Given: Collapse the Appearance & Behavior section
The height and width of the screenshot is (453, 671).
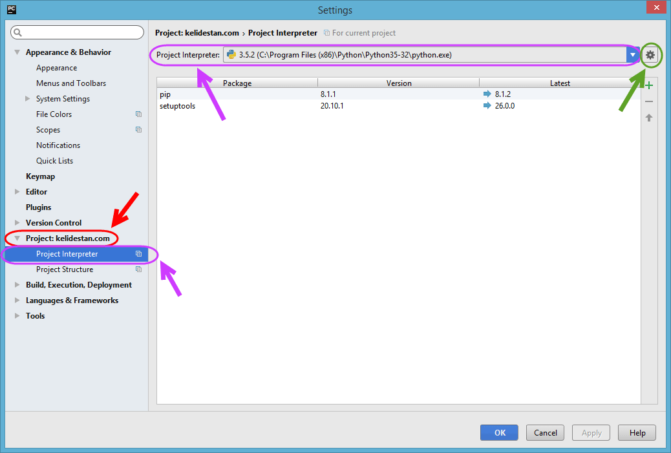Looking at the screenshot, I should (17, 52).
